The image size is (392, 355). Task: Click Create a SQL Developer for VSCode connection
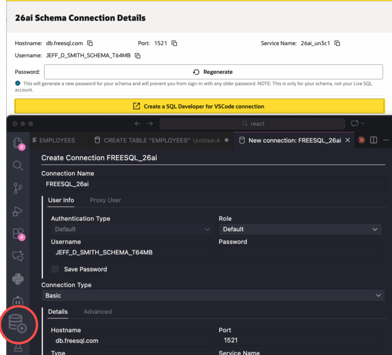(199, 106)
